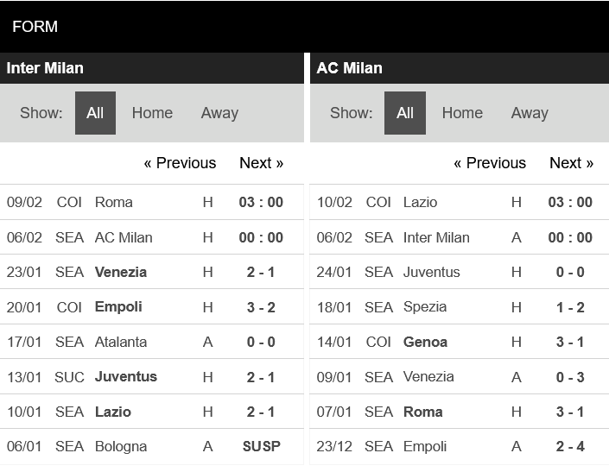The height and width of the screenshot is (472, 609).
Task: Open Venezia match in Inter Milan list
Action: click(152, 272)
